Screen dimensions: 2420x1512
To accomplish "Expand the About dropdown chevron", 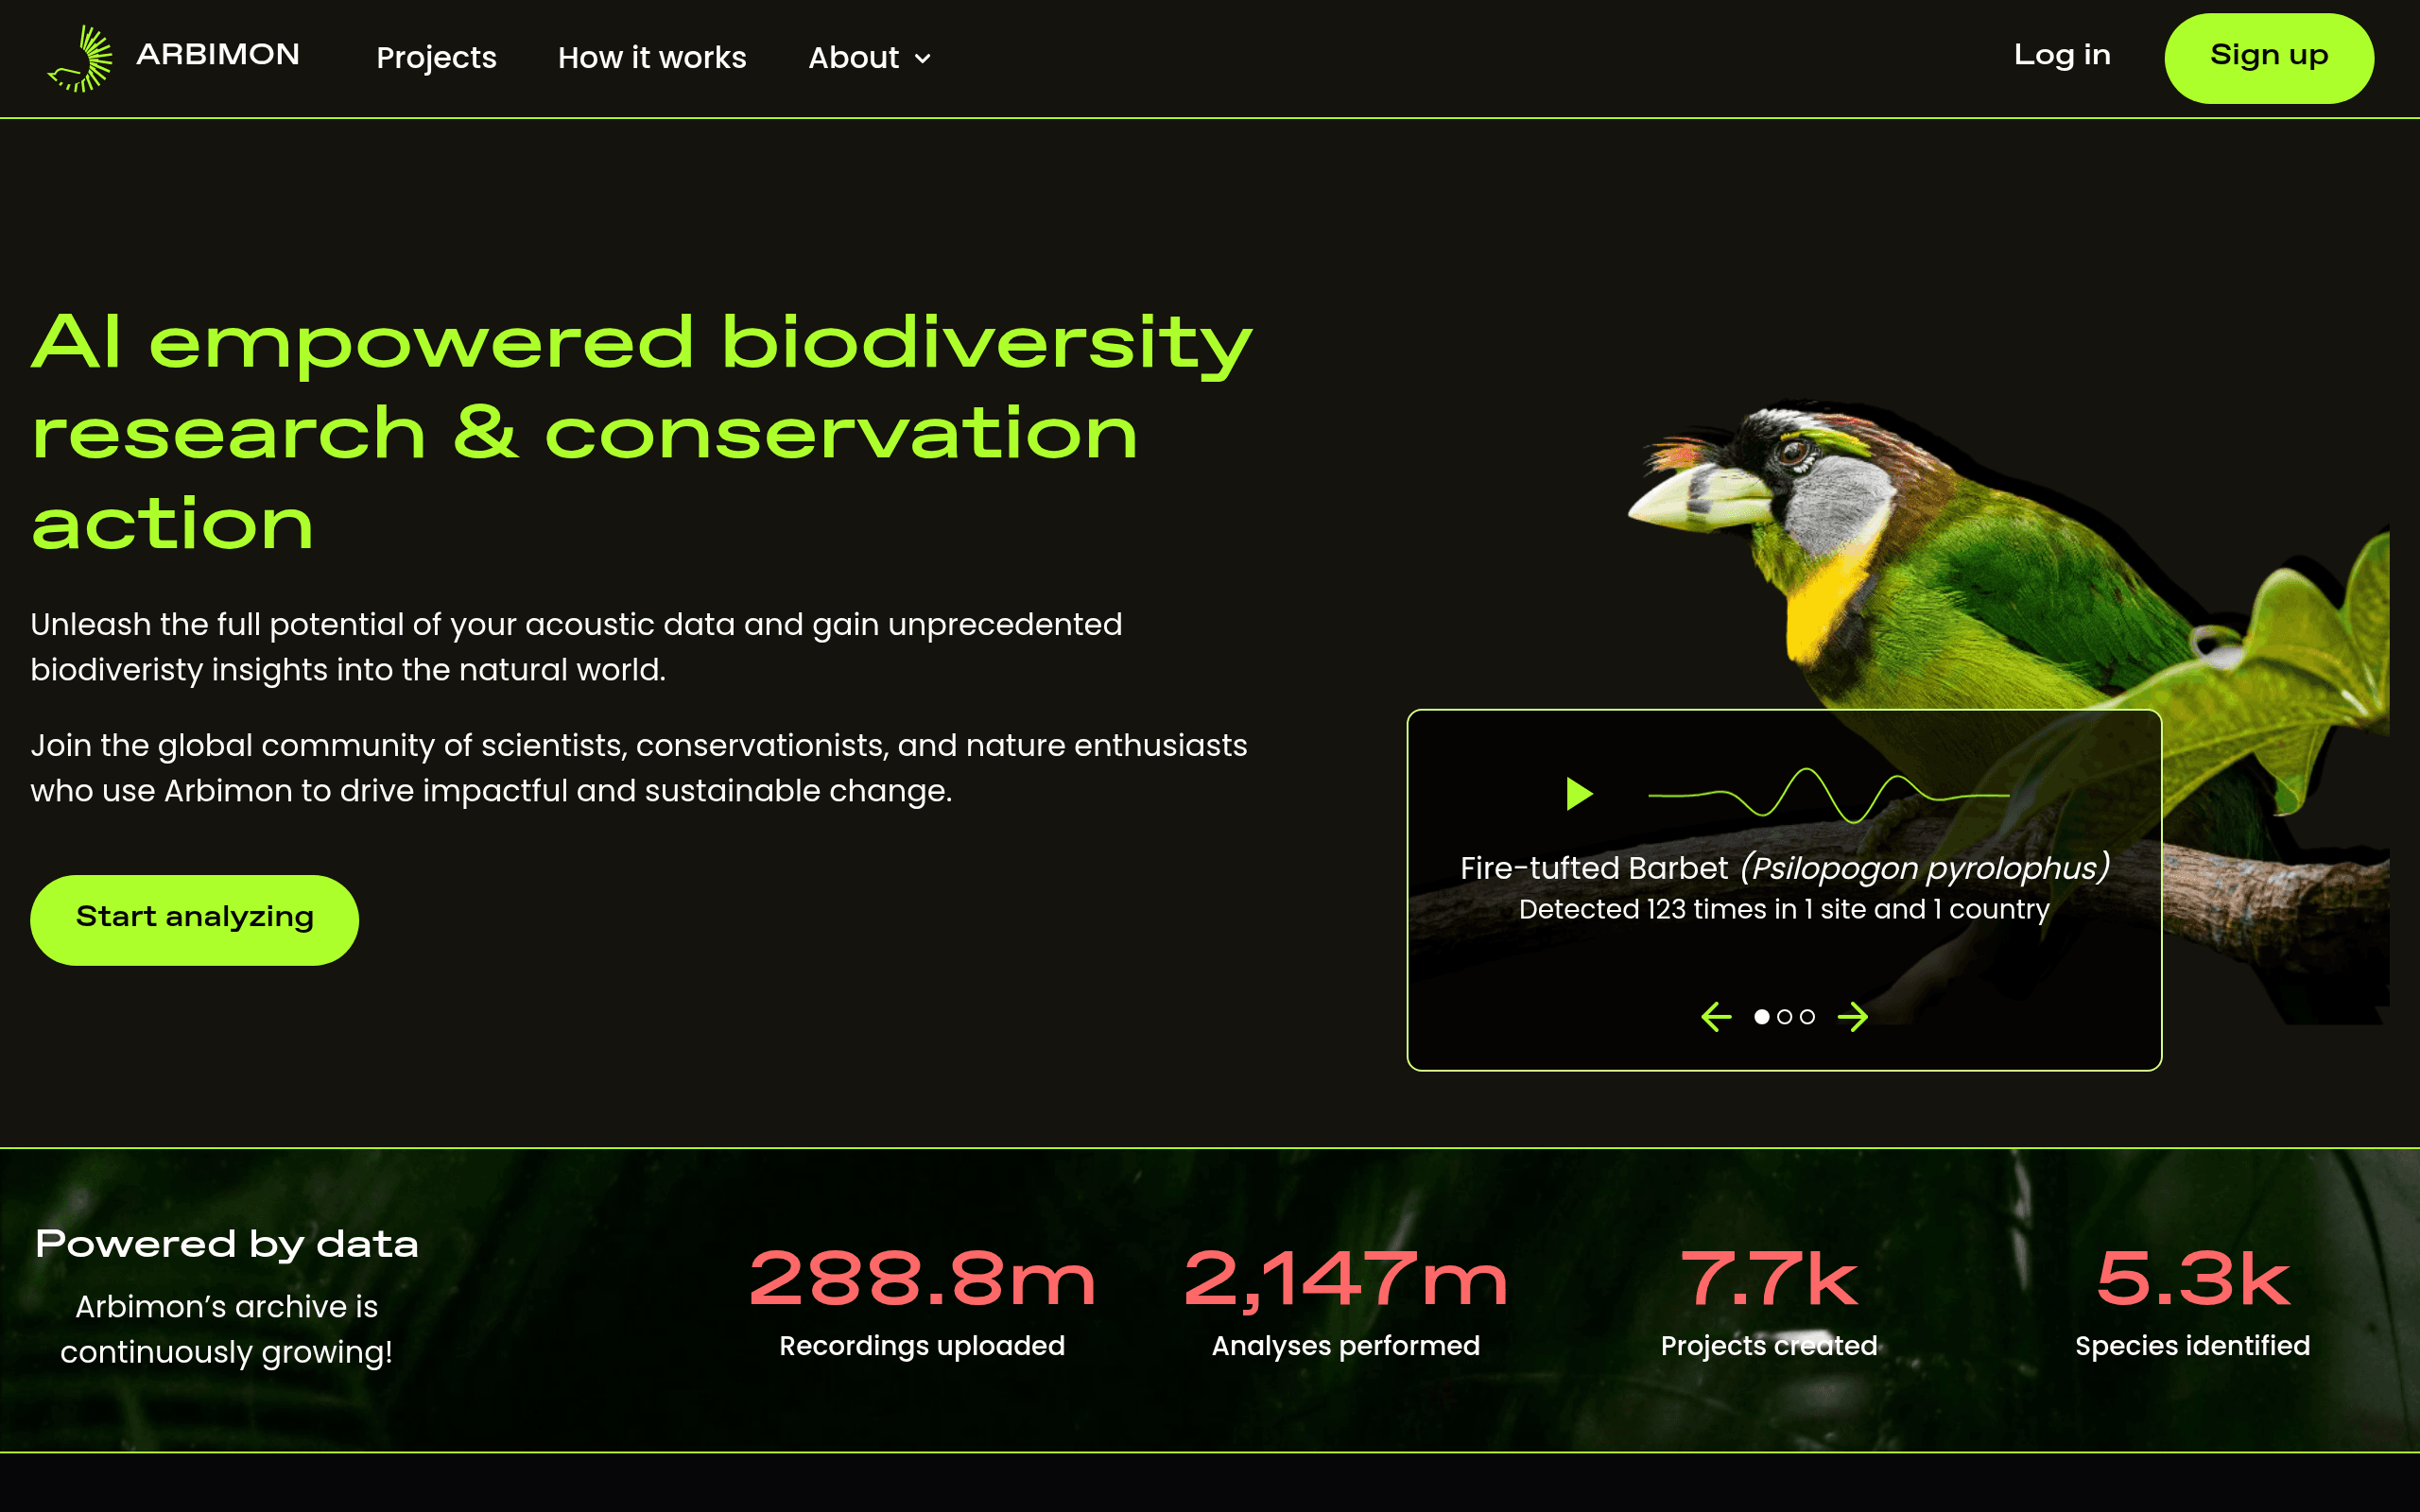I will [x=923, y=59].
